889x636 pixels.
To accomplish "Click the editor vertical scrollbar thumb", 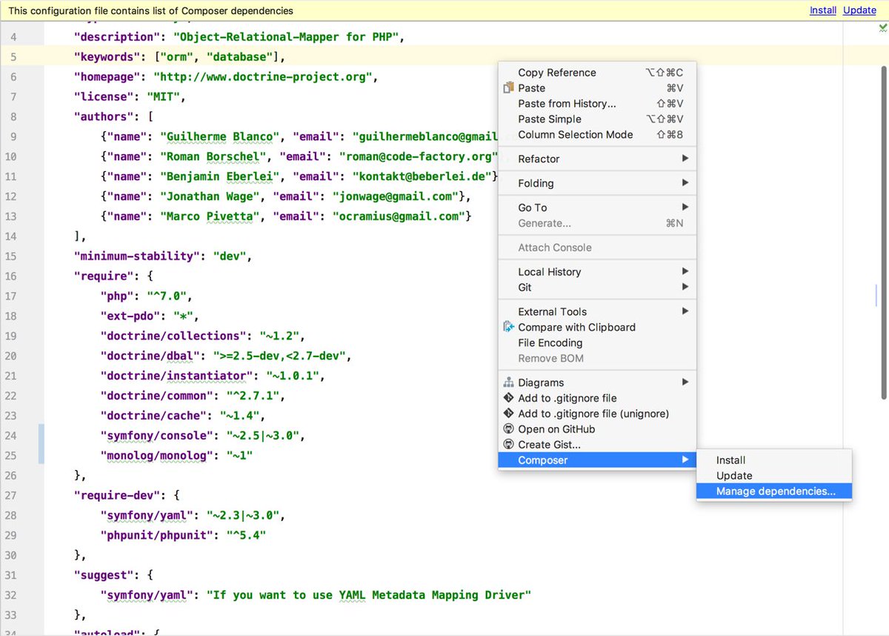I will point(883,231).
